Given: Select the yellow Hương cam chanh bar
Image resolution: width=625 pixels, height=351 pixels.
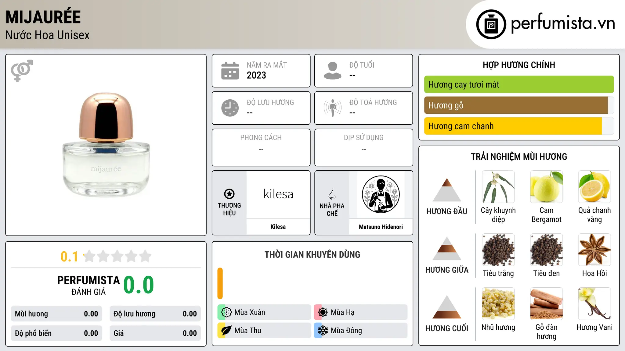Looking at the screenshot, I should click(x=513, y=126).
